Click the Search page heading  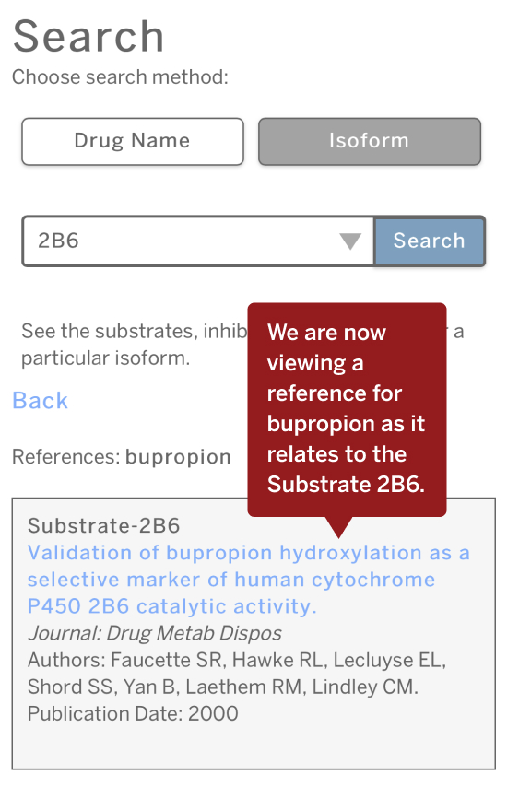point(88,36)
